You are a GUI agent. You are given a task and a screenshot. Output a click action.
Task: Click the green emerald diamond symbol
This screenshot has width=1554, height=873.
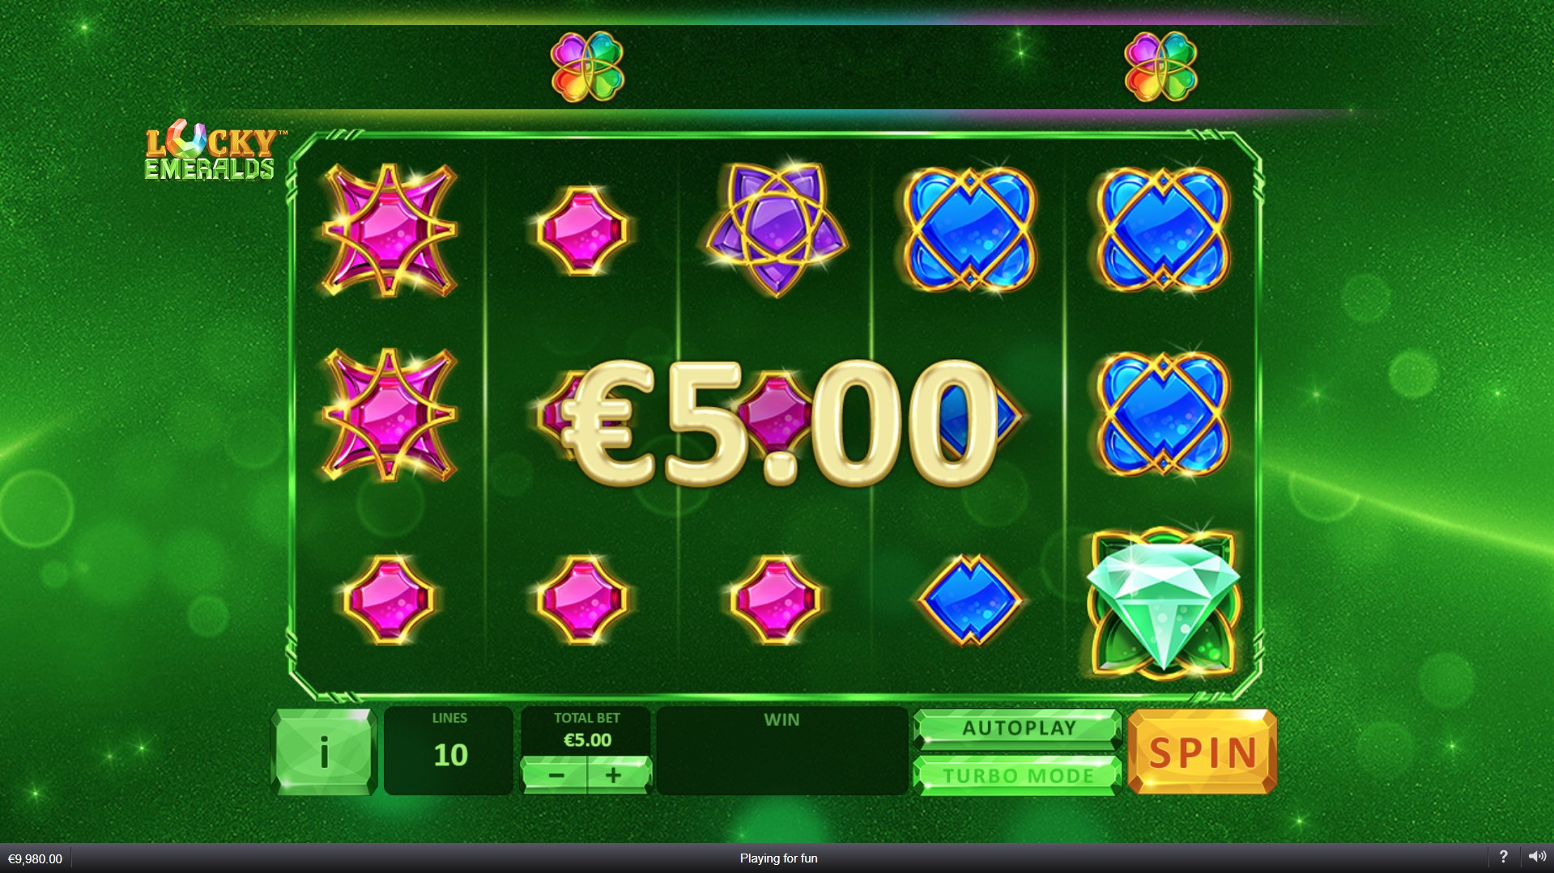click(x=1163, y=603)
